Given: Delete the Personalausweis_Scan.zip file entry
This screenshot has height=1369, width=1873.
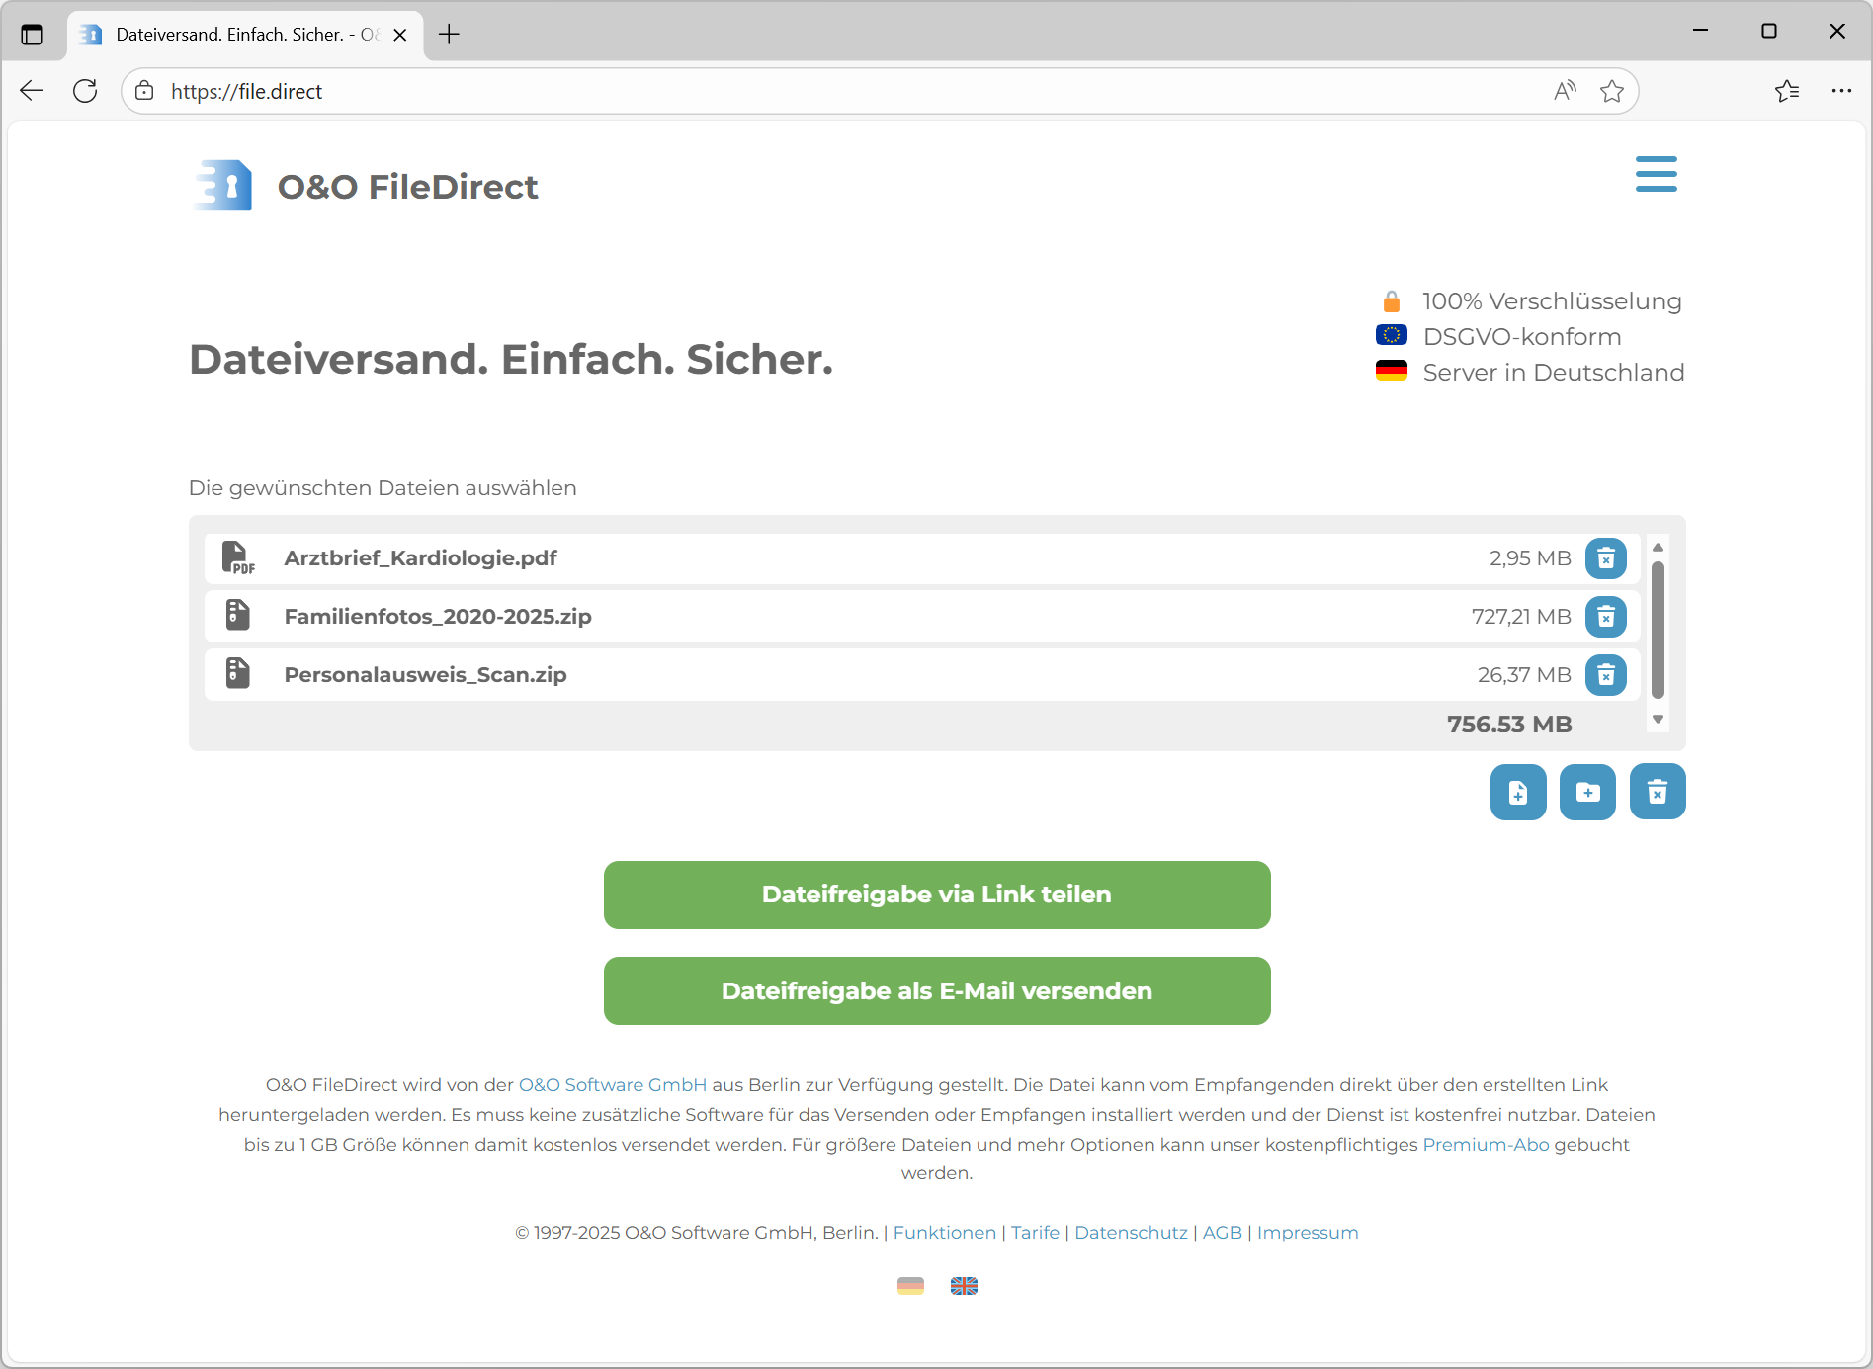Looking at the screenshot, I should (x=1605, y=675).
